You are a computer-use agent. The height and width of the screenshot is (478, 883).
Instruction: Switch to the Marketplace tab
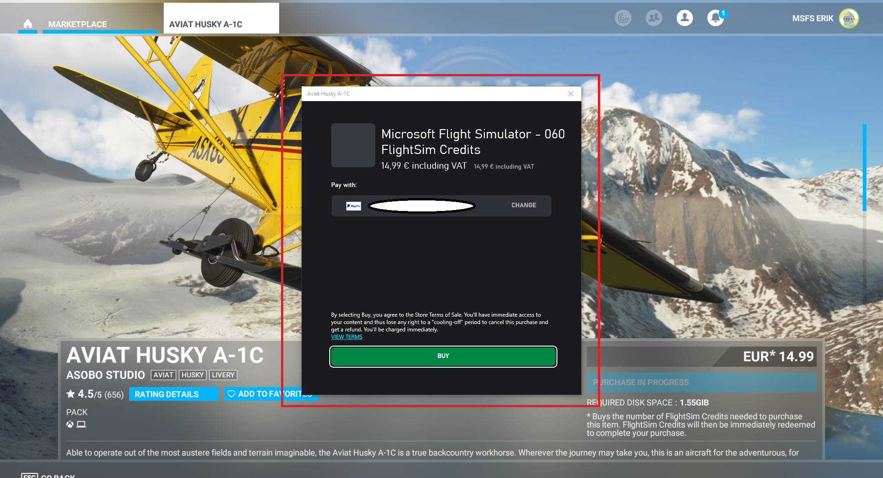77,24
